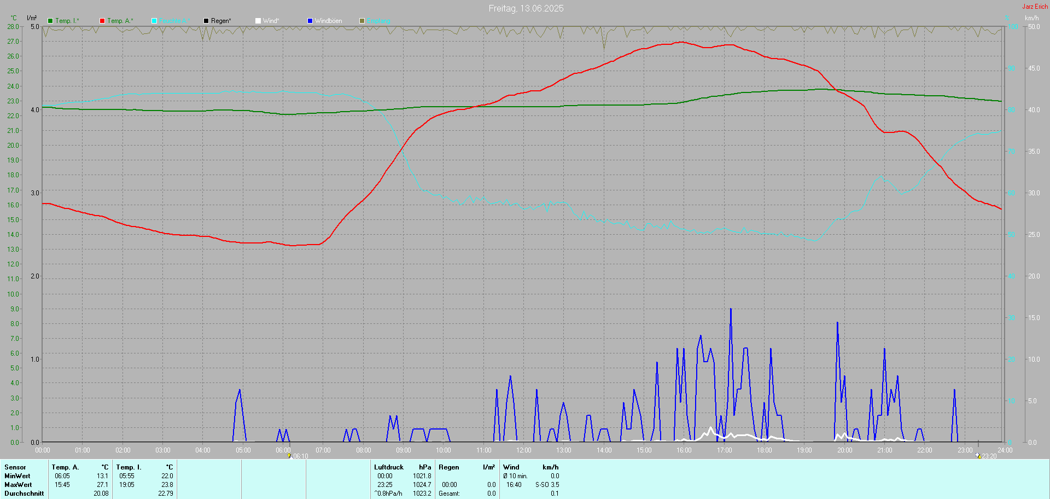Click the wind direction value 'S-SO 3.5'
The height and width of the screenshot is (499, 1050).
click(547, 485)
